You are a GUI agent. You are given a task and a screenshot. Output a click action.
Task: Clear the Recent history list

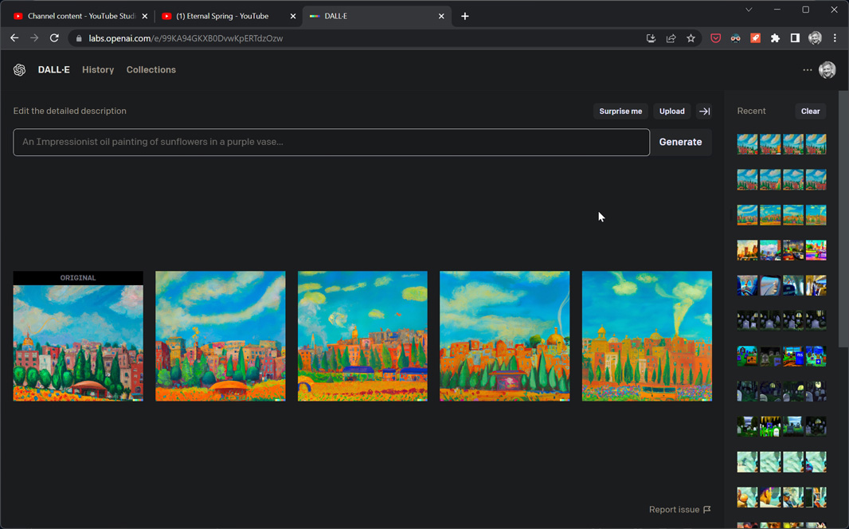tap(810, 112)
